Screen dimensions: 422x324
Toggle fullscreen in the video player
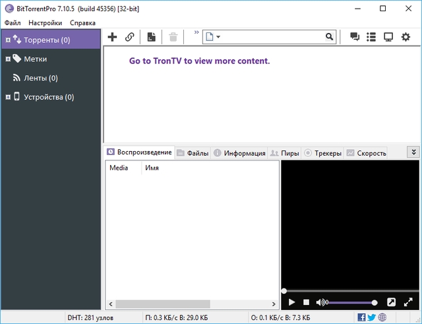407,302
